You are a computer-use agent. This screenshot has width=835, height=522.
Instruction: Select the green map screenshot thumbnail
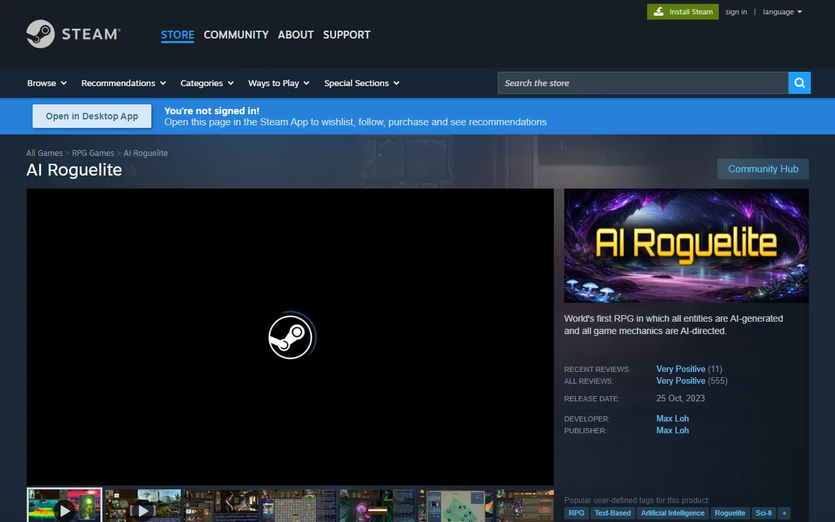tap(455, 506)
